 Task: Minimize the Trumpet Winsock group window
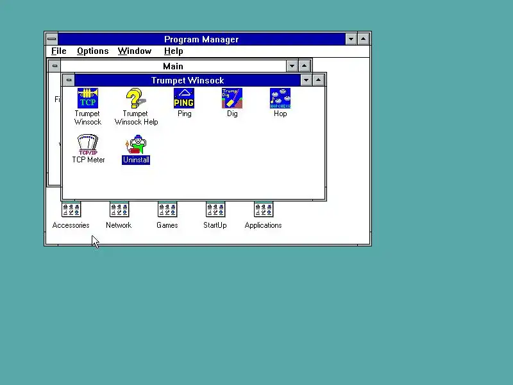[306, 80]
